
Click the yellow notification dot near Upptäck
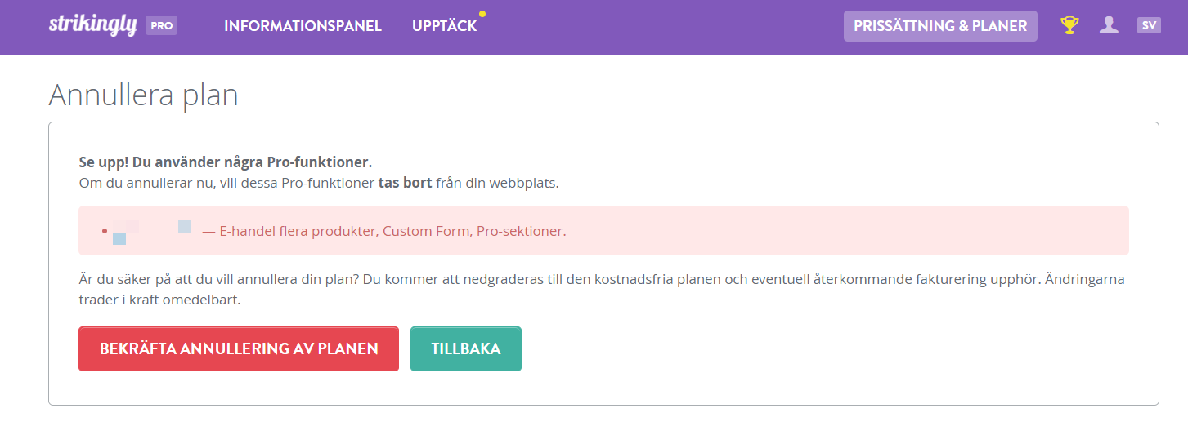point(482,14)
